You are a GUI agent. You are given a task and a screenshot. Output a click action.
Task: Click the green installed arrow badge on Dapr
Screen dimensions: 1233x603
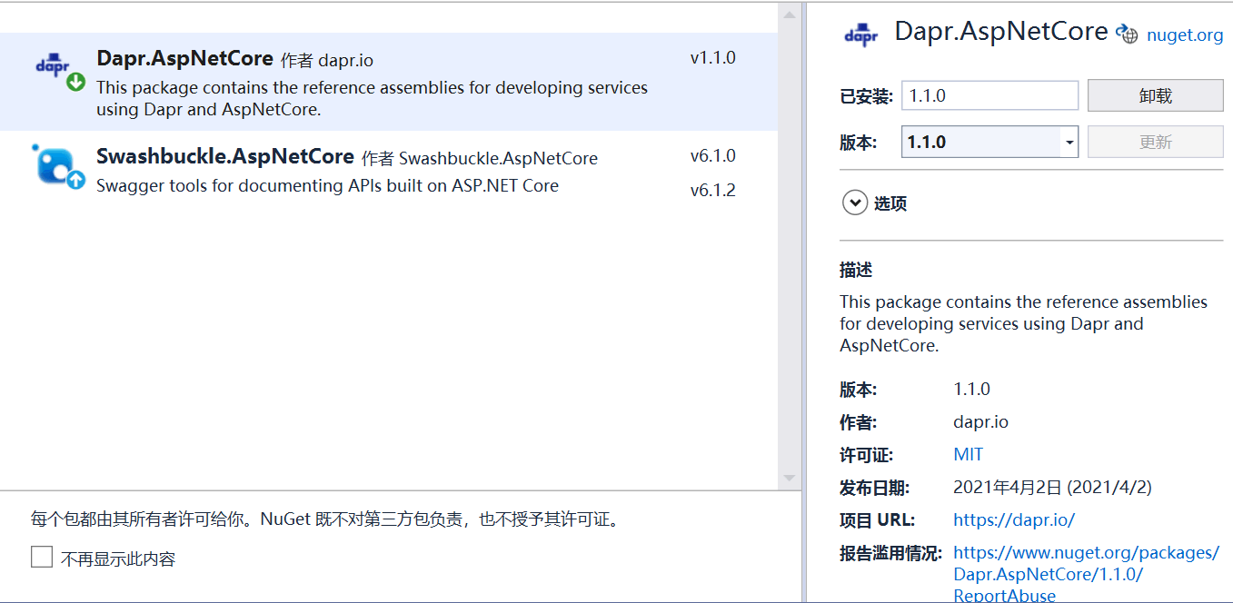[75, 83]
